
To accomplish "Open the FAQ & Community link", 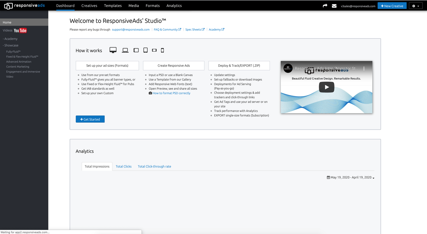I will [167, 30].
